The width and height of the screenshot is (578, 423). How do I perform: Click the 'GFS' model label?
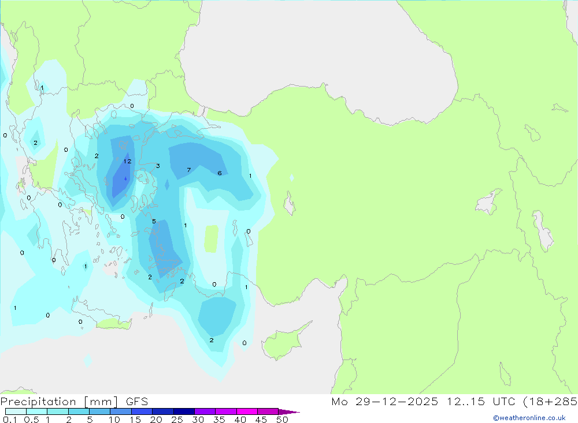click(137, 402)
